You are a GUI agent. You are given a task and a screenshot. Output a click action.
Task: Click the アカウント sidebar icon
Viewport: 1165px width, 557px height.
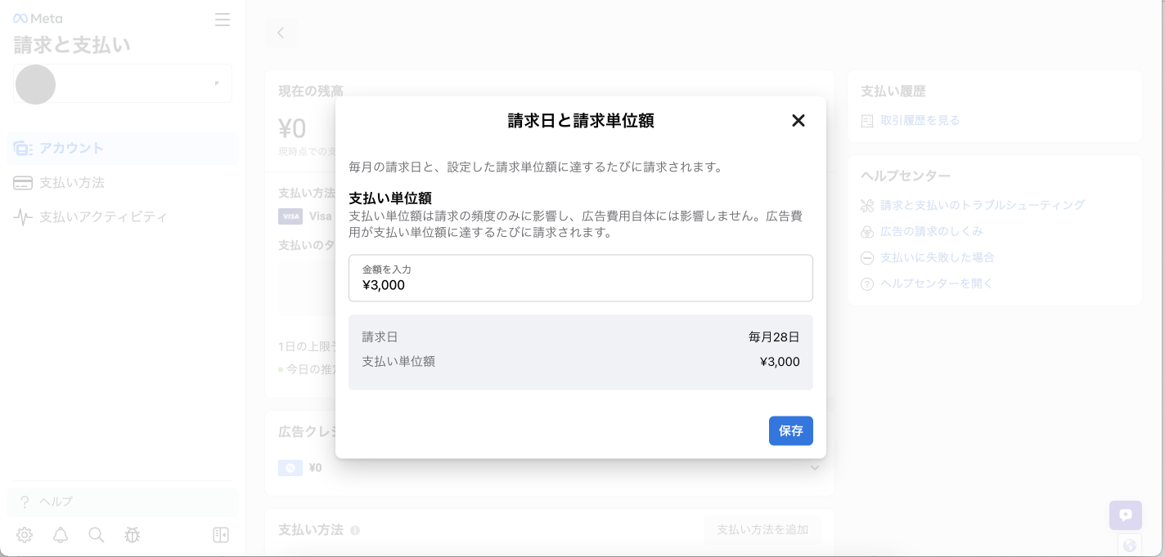[23, 149]
